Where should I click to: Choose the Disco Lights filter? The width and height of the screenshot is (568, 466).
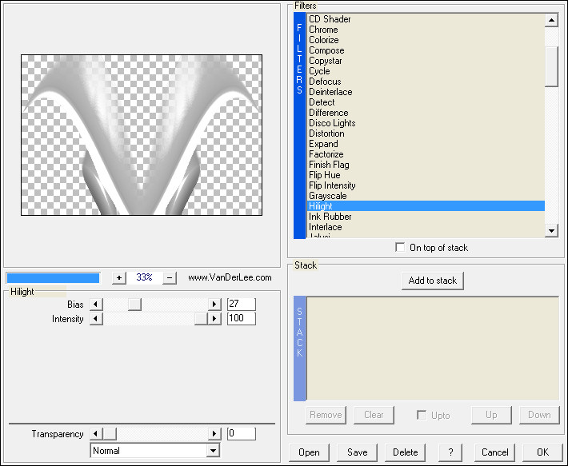click(x=332, y=123)
